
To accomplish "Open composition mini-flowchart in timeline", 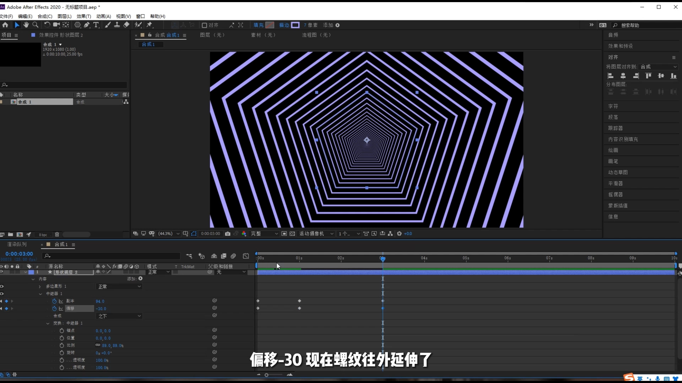I will pyautogui.click(x=189, y=256).
